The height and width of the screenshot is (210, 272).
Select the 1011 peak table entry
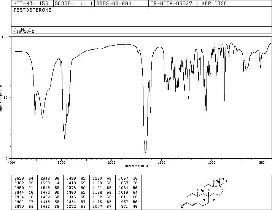[128, 197]
